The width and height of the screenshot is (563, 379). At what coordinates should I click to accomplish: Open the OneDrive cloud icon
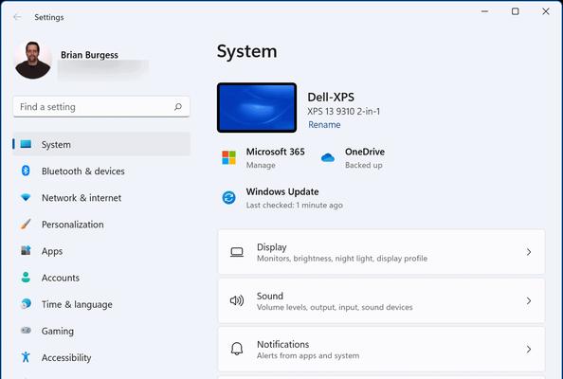coord(327,157)
